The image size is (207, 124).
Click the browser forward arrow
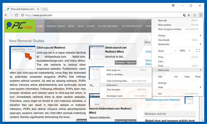(x=11, y=15)
